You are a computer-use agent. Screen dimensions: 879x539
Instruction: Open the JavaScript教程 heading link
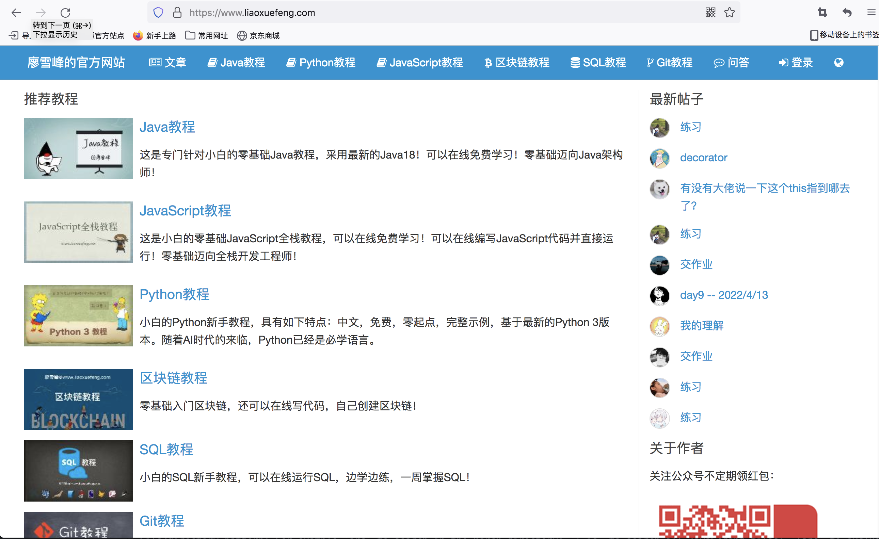185,211
